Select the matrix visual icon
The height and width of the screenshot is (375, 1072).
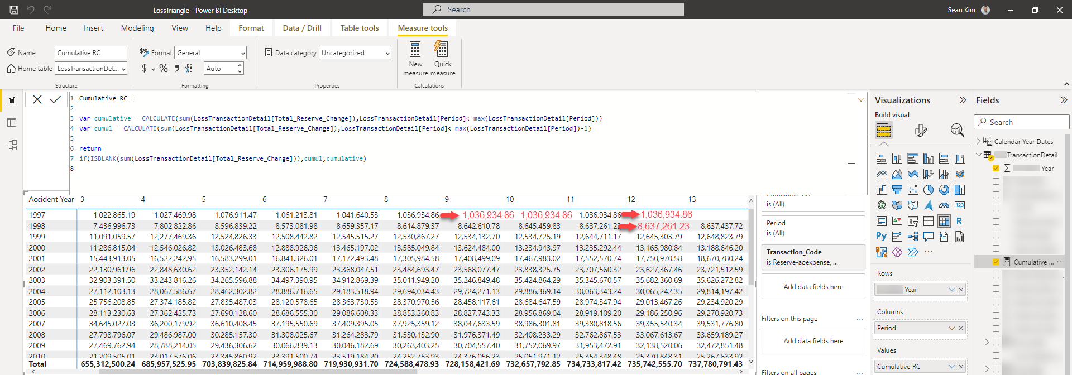(944, 222)
